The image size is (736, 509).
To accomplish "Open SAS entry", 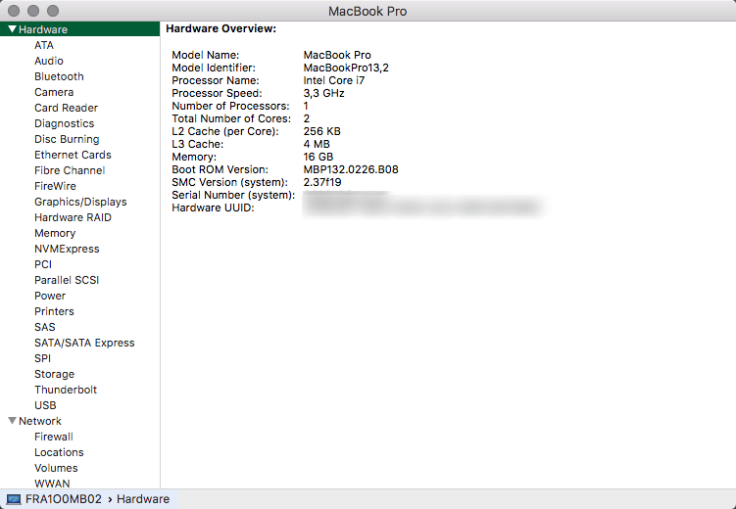I will click(45, 327).
